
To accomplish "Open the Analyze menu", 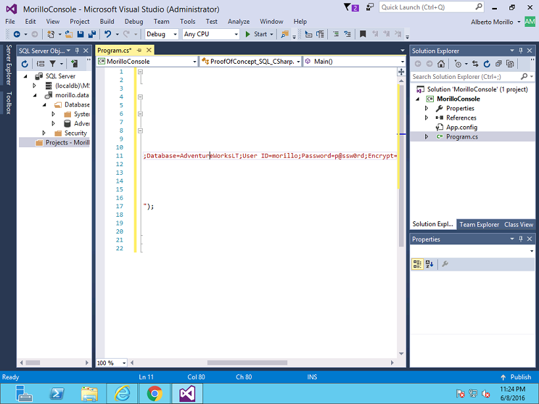I will click(239, 21).
